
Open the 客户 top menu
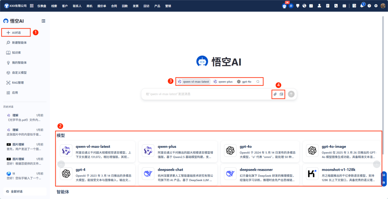[x=65, y=6]
